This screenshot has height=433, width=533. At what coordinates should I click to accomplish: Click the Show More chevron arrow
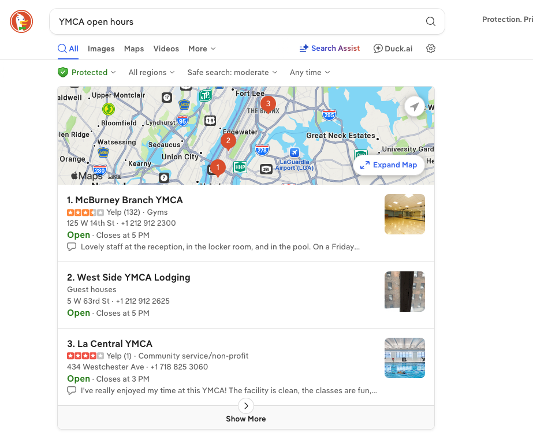click(x=246, y=406)
